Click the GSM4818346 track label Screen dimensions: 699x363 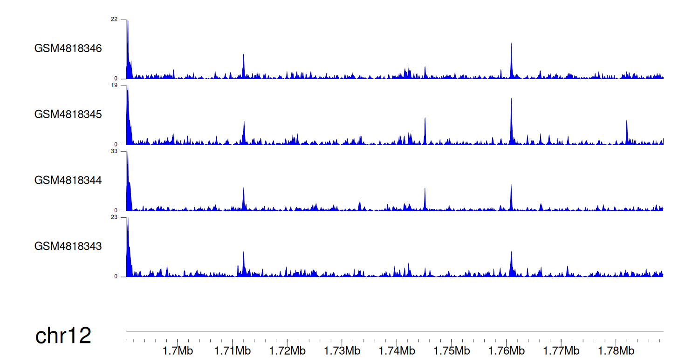(68, 48)
